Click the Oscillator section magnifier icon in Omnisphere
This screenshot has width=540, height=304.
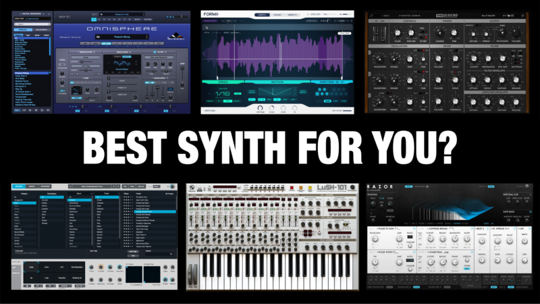[130, 52]
